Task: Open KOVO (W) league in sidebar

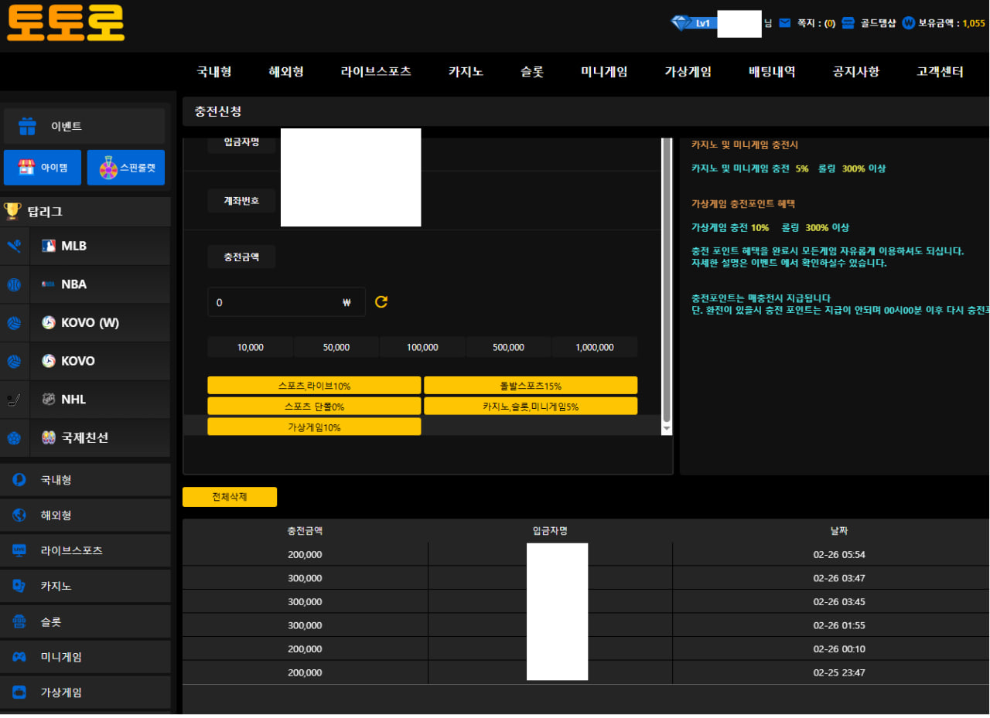Action: [x=90, y=323]
